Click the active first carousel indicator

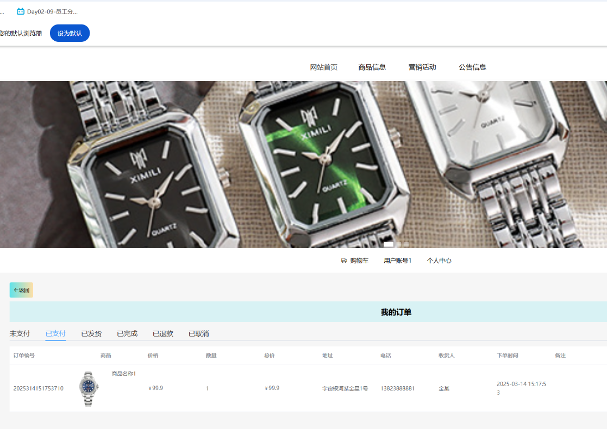coord(389,244)
